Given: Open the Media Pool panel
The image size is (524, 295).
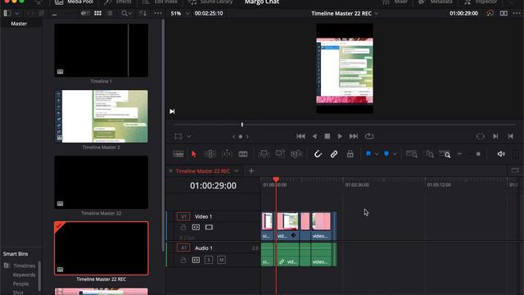Looking at the screenshot, I should pos(75,2).
